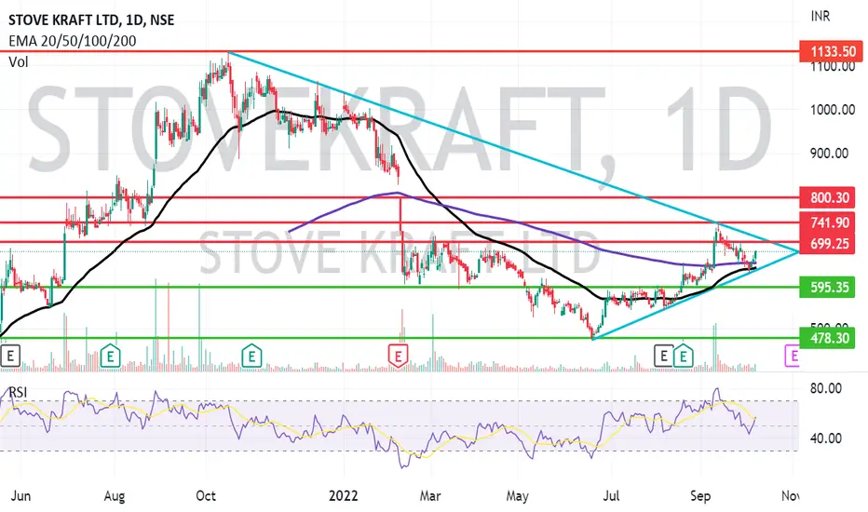Open the purple upcoming earnings E marker
Screen dimensions: 868x512
[x=793, y=356]
